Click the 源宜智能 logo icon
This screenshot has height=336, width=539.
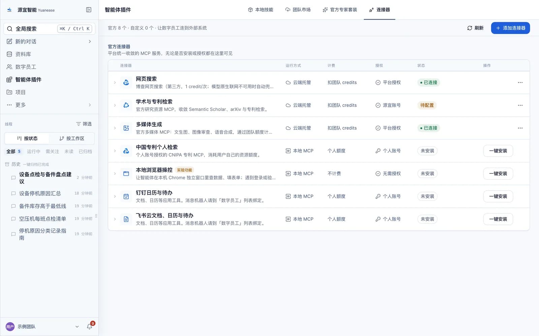click(9, 10)
